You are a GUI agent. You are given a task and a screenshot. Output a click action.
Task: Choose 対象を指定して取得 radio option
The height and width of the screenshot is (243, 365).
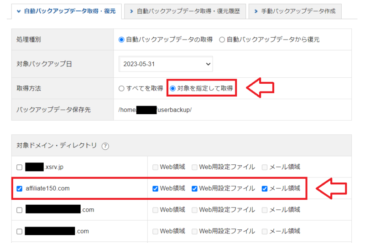(x=172, y=88)
